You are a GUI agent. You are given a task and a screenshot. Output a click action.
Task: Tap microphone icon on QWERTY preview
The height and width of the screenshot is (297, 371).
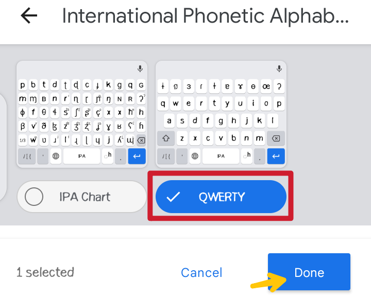[279, 68]
